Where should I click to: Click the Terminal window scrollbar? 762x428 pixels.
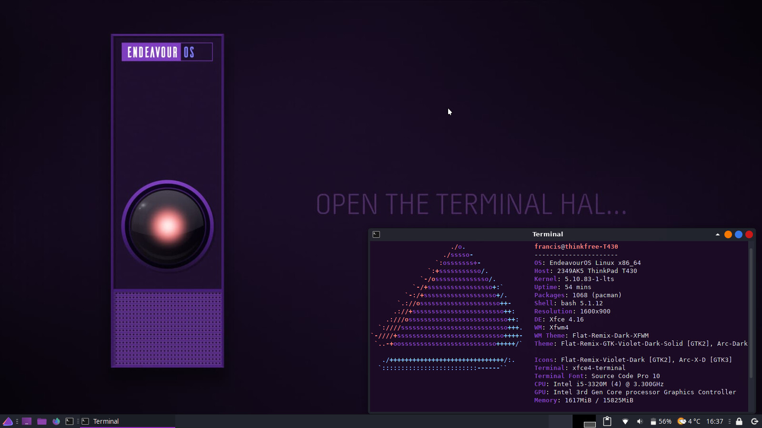coord(751,313)
